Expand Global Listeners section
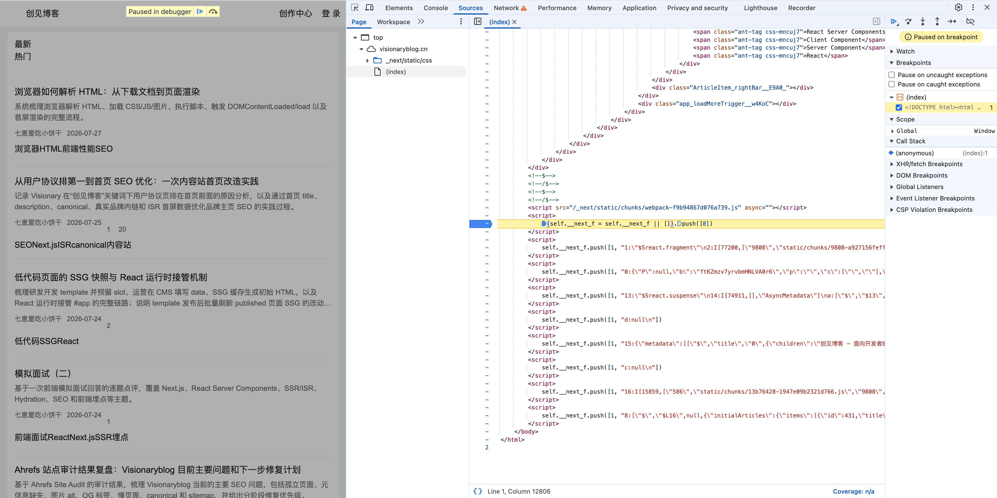The width and height of the screenshot is (997, 498). click(892, 187)
